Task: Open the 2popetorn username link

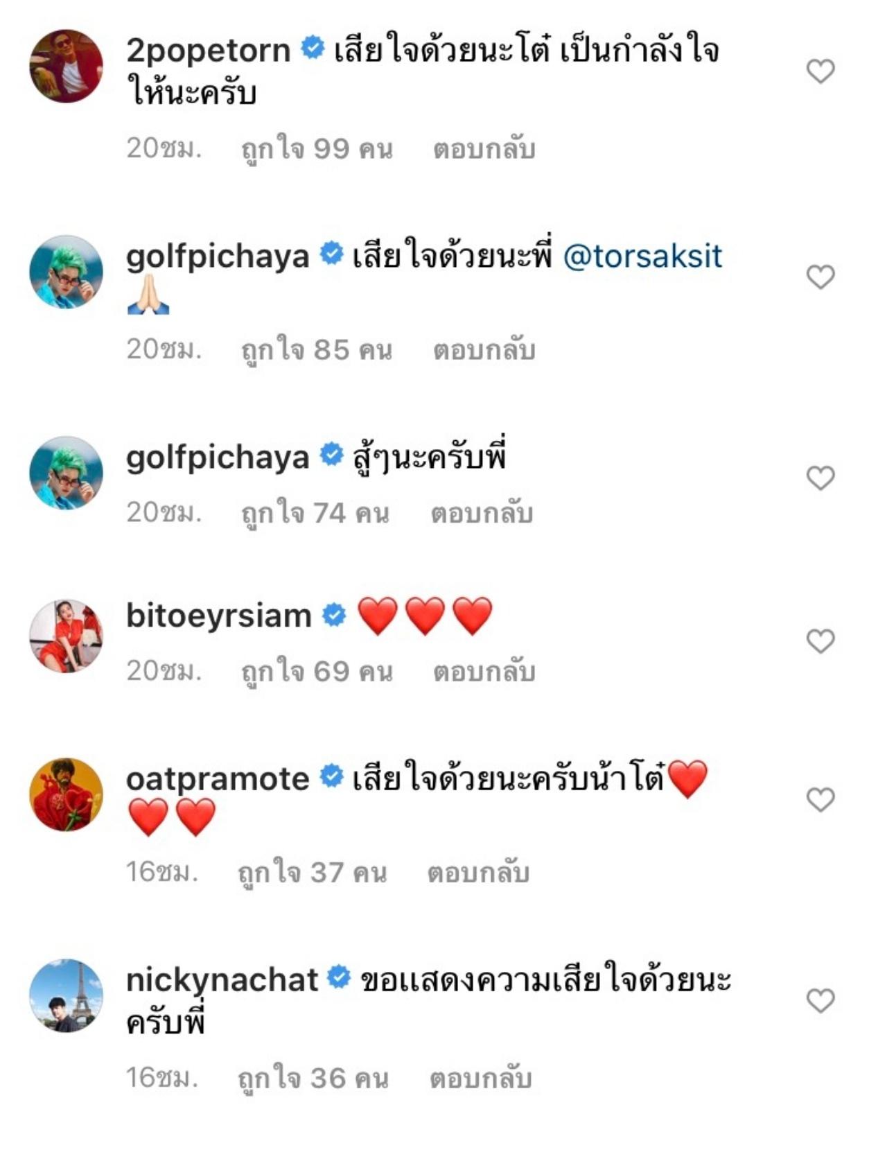Action: coord(208,51)
